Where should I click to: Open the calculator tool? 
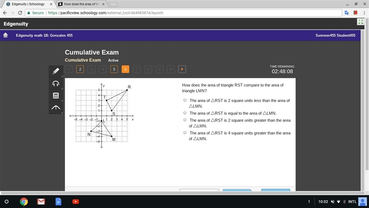pos(56,96)
